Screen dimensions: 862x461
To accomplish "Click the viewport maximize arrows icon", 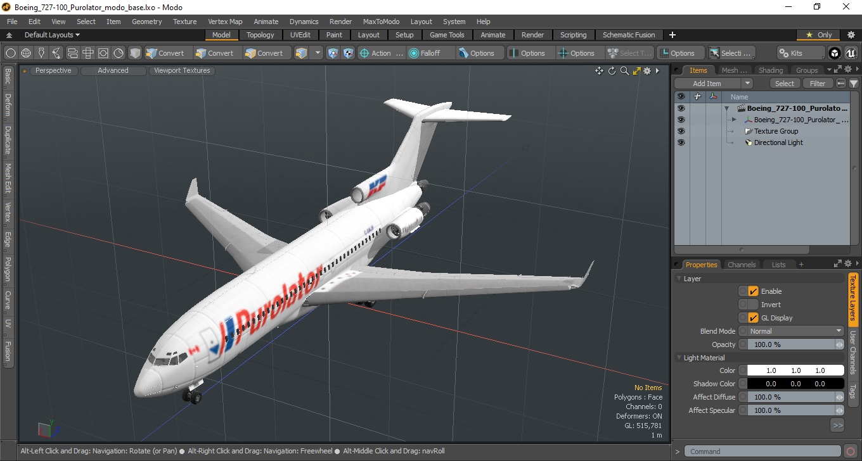I will 636,71.
